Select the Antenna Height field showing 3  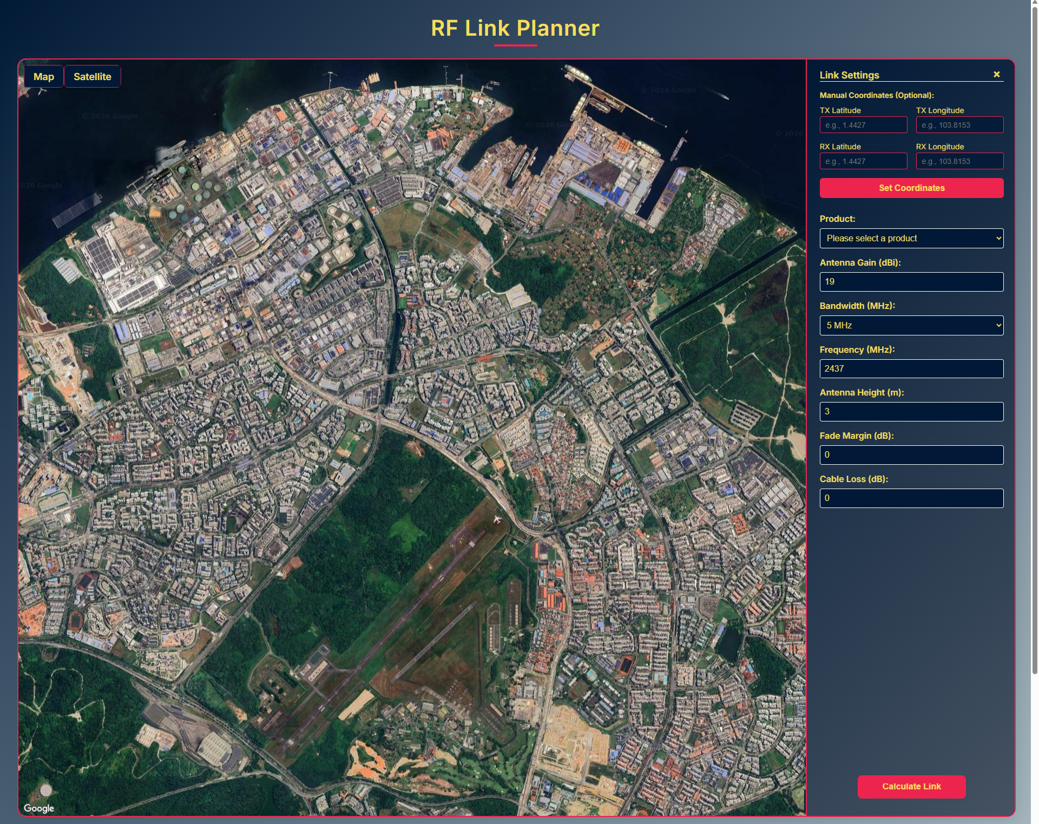pyautogui.click(x=911, y=412)
